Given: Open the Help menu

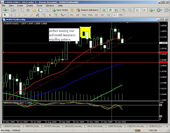Looking at the screenshot, I should coord(60,5).
